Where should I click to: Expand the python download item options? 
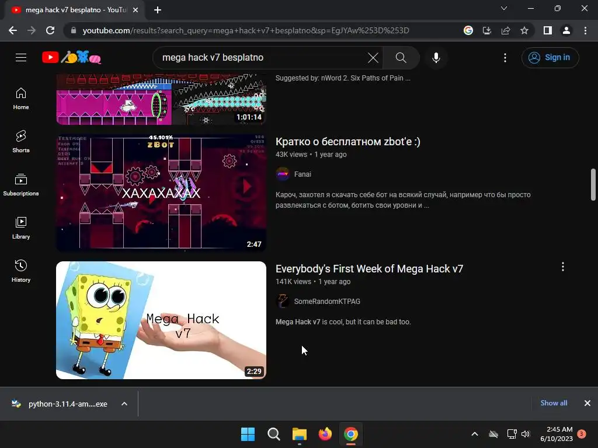(124, 404)
